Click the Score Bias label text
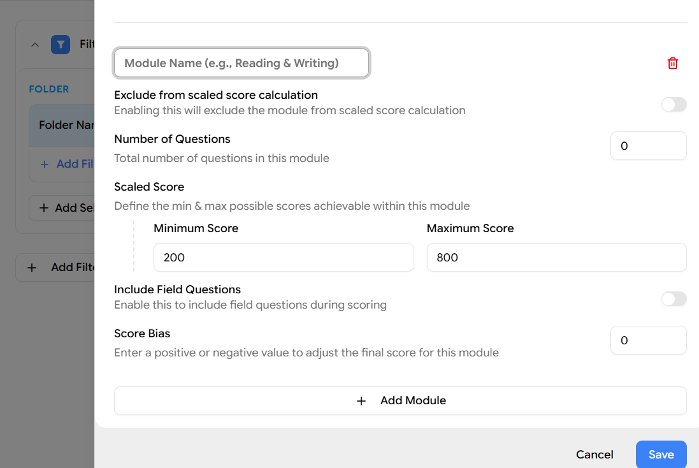This screenshot has height=468, width=699. [142, 333]
